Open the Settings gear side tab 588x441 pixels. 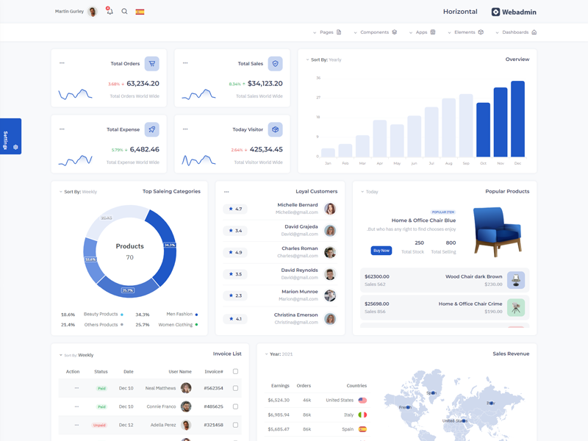(10, 137)
